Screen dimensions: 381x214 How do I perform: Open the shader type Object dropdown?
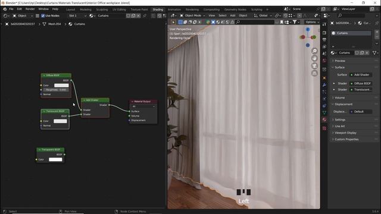click(x=23, y=15)
